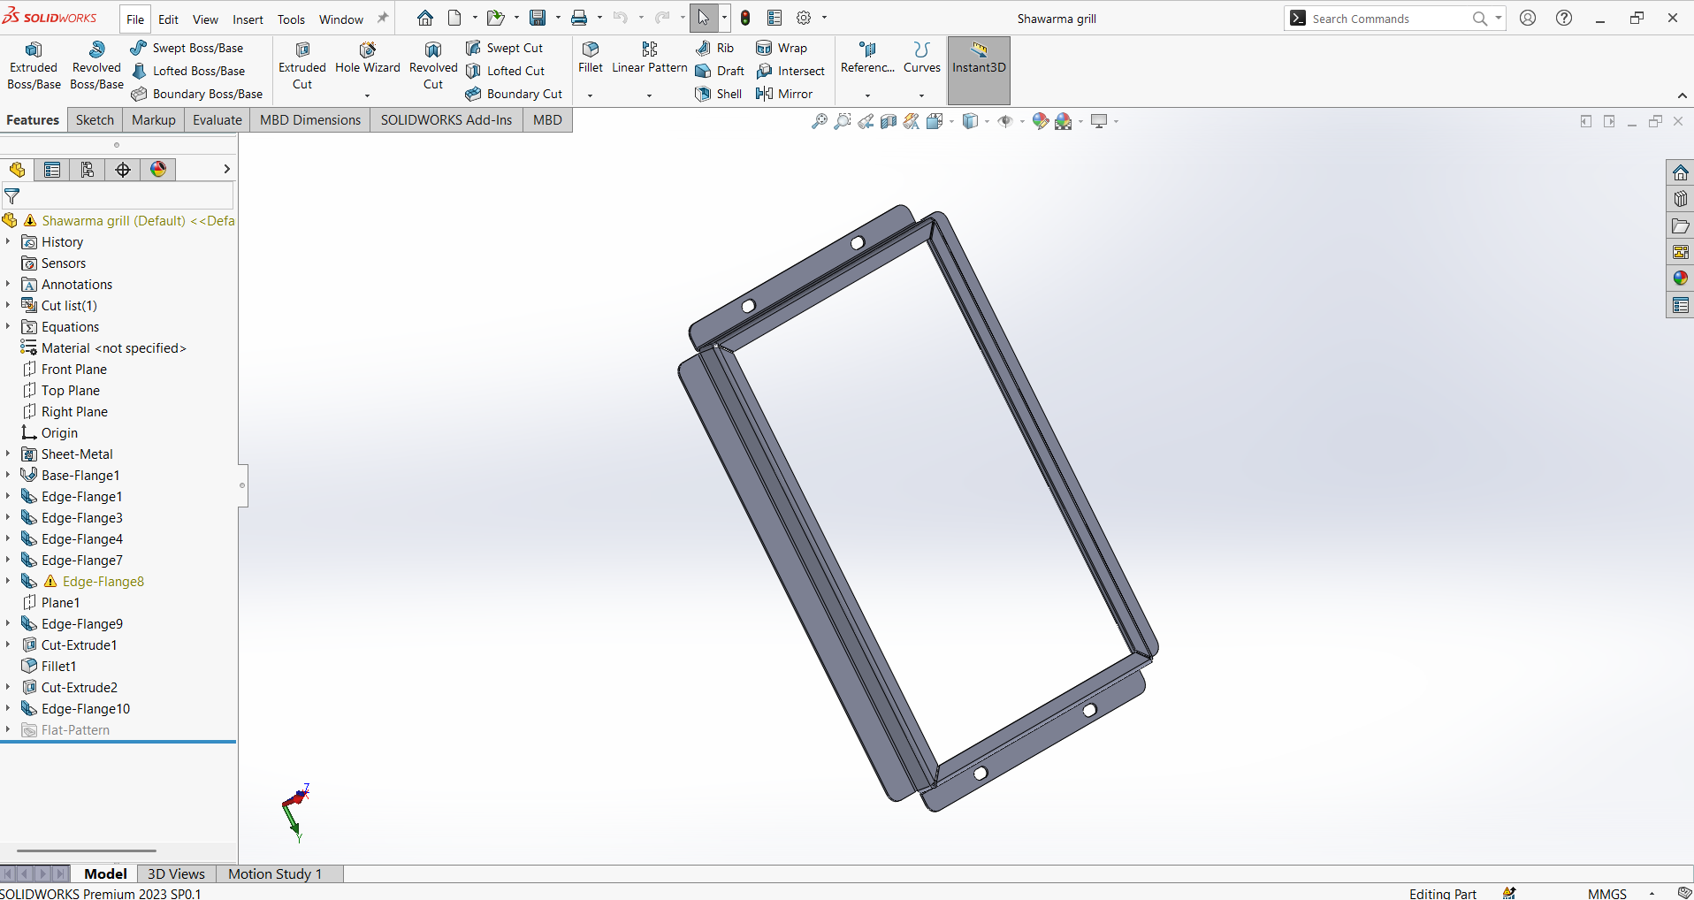Switch to the SOLIDWORKS Add-Ins tab

click(x=446, y=120)
